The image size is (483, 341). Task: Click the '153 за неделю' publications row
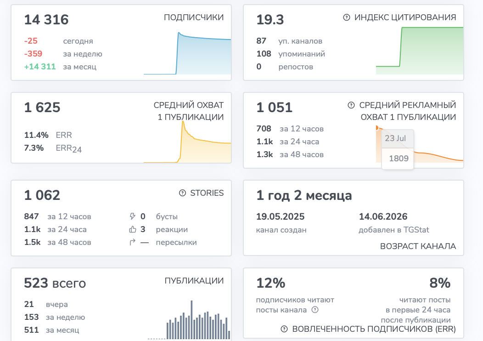tap(55, 317)
